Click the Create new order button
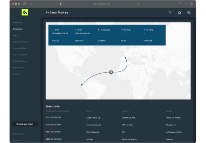 pos(25,124)
